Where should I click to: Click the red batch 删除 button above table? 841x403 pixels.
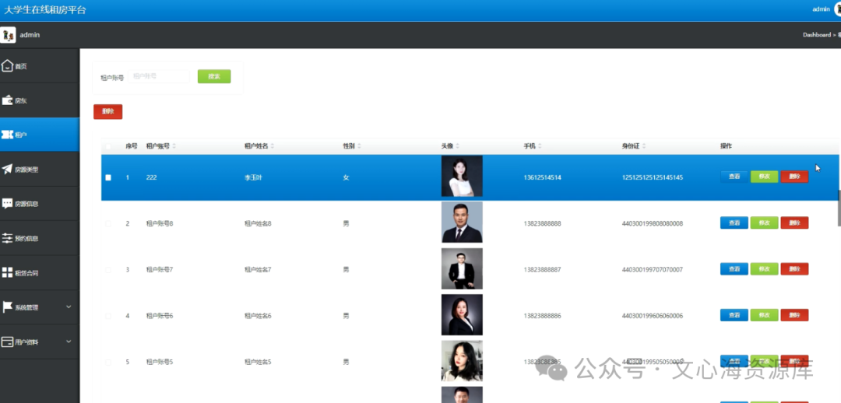pos(107,111)
